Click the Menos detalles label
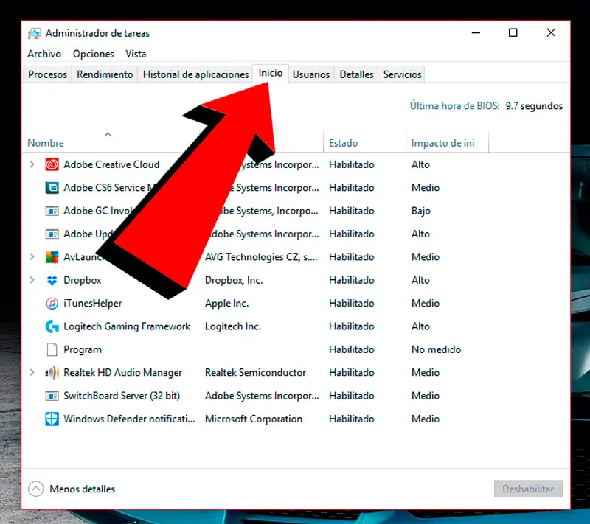The height and width of the screenshot is (524, 590). 83,489
